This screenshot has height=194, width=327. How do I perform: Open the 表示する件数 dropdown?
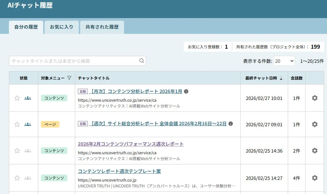click(x=284, y=61)
